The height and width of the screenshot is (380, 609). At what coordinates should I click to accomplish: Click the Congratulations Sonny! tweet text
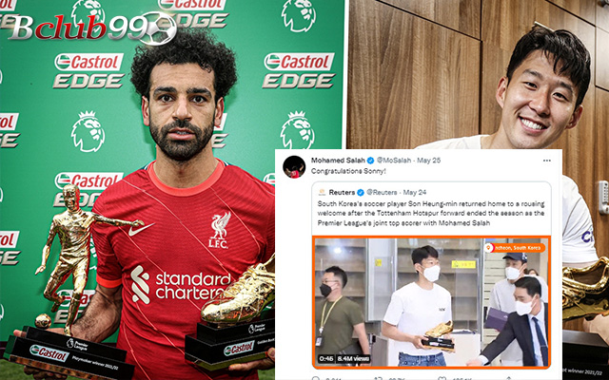click(x=348, y=171)
